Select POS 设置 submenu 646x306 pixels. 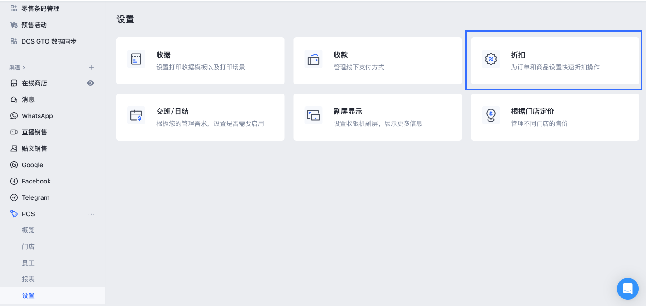coord(28,296)
